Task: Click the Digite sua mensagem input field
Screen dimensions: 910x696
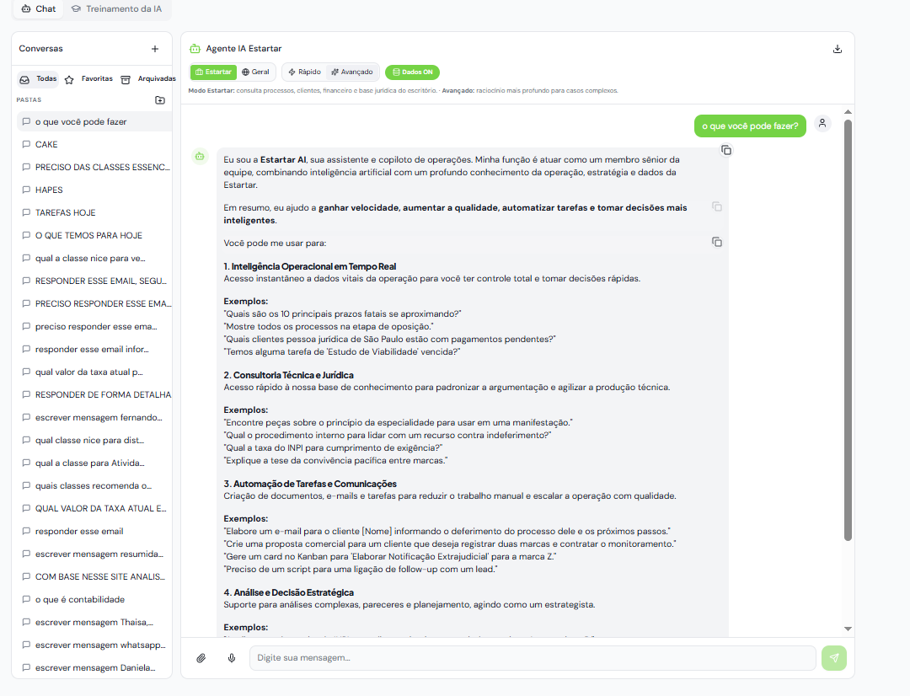Action: 533,658
